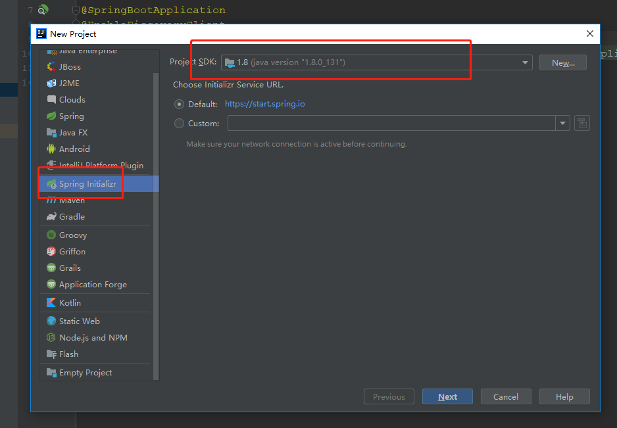Choose JBoss in project type list
Image resolution: width=617 pixels, height=428 pixels.
click(99, 67)
